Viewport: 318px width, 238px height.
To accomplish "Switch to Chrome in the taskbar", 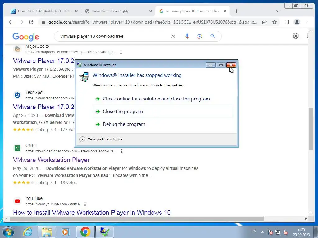I will pos(85,232).
